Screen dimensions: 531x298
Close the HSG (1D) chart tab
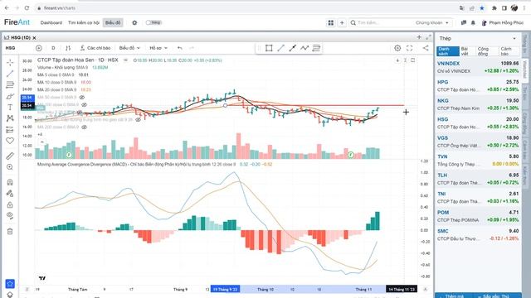34,38
